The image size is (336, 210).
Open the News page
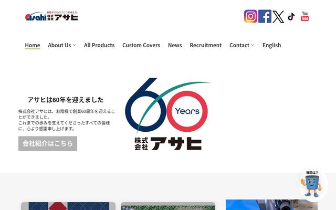click(175, 45)
